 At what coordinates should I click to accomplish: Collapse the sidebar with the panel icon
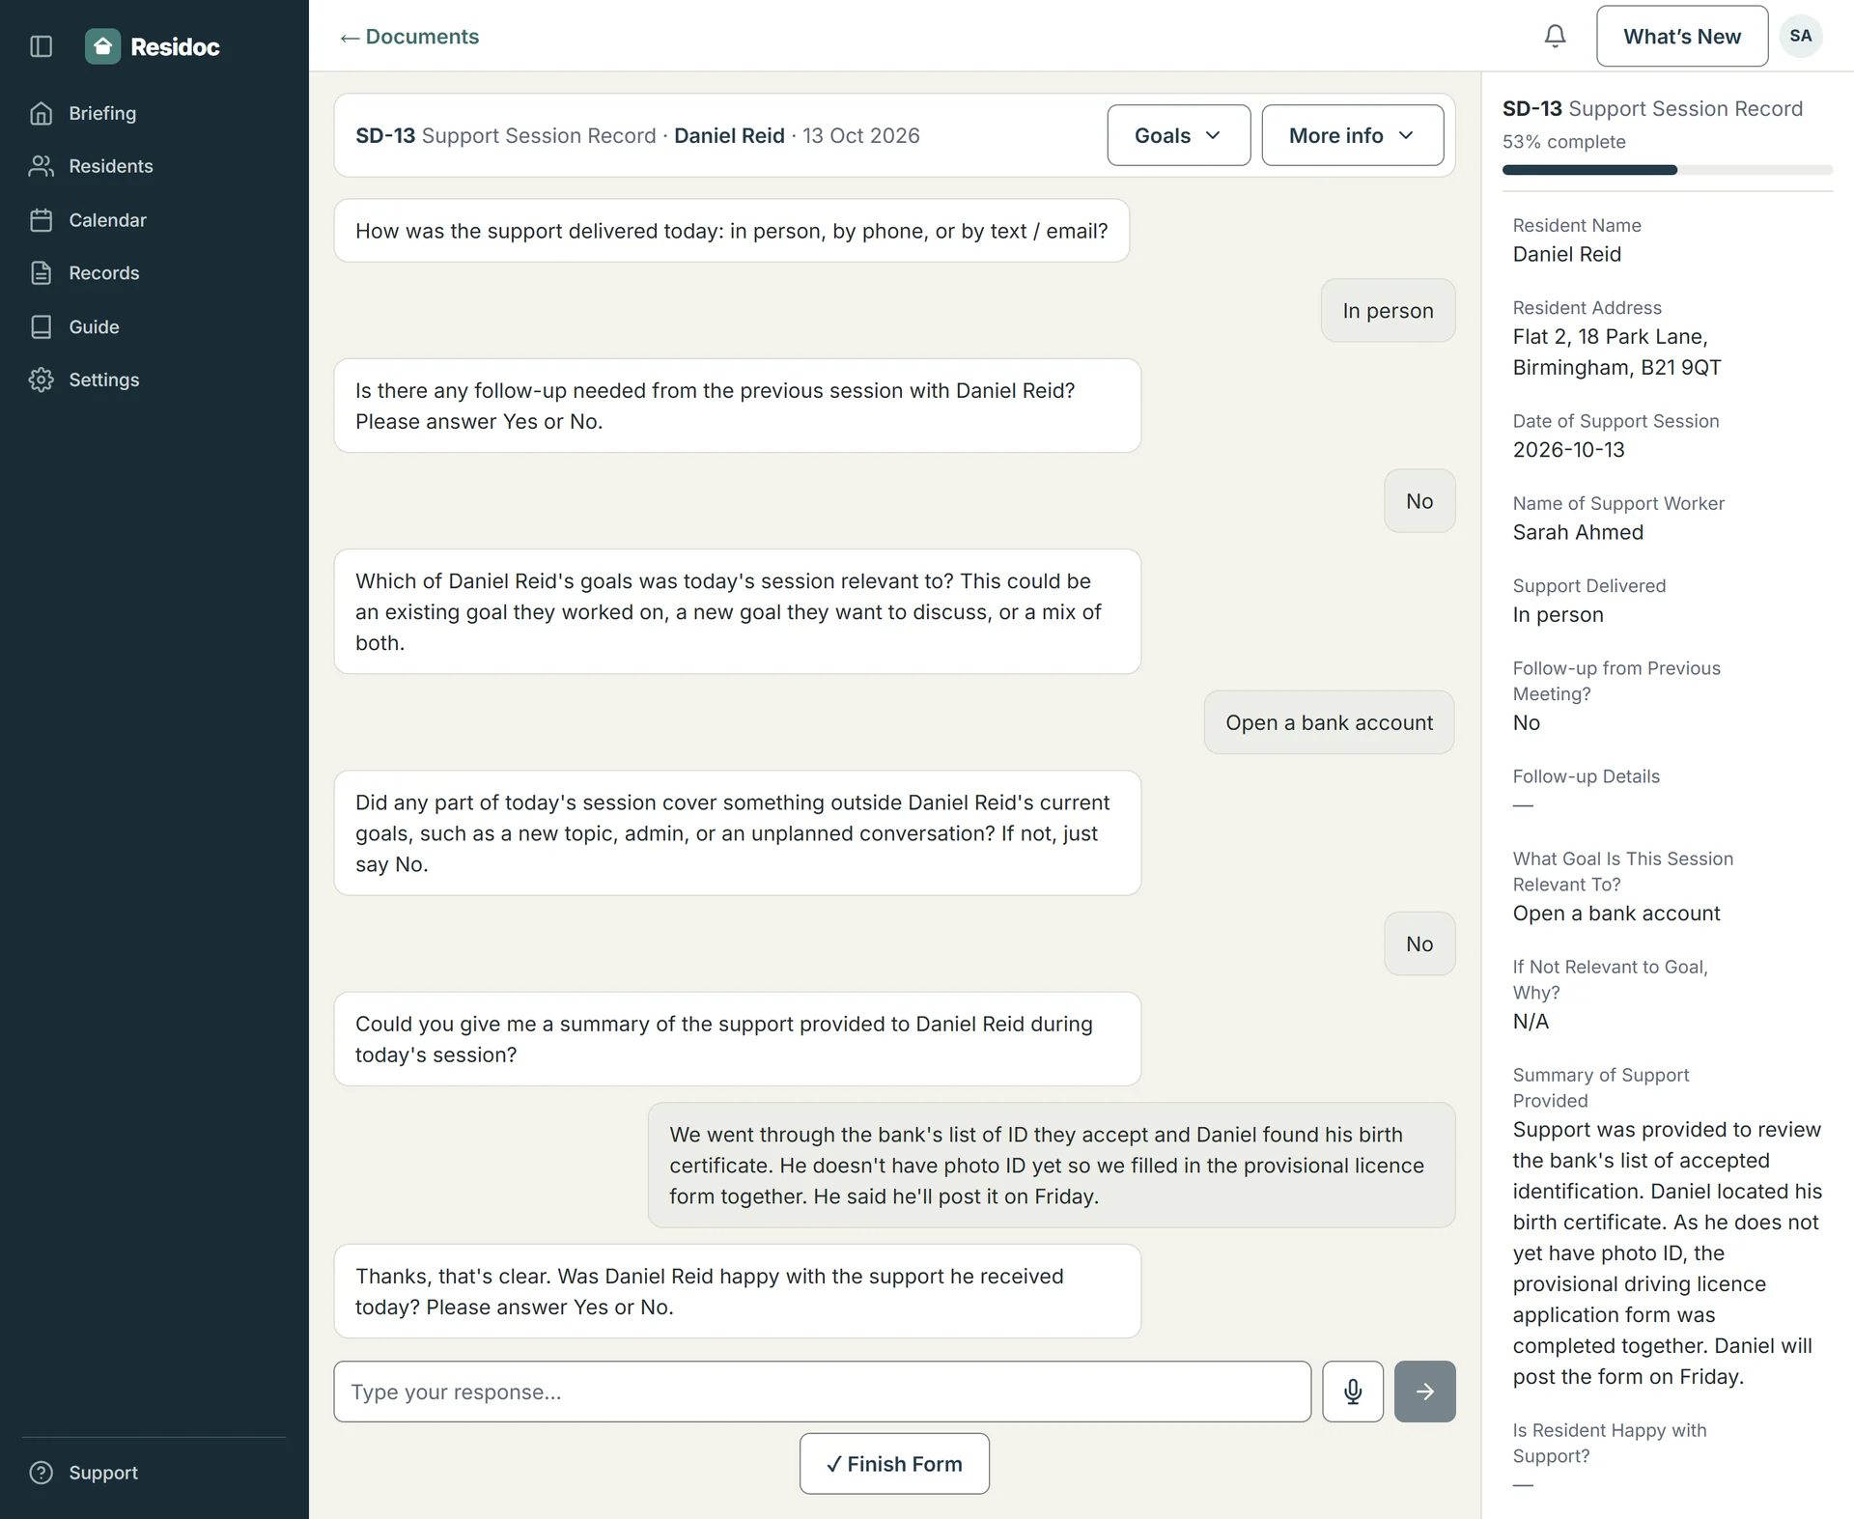click(x=42, y=46)
